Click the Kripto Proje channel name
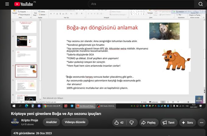The width and height of the screenshot is (207, 136). click(x=30, y=120)
